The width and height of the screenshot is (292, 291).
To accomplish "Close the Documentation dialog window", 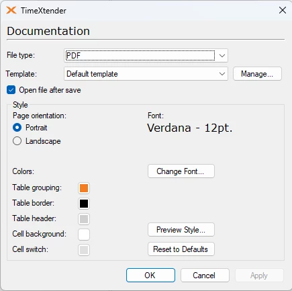I will [283, 10].
